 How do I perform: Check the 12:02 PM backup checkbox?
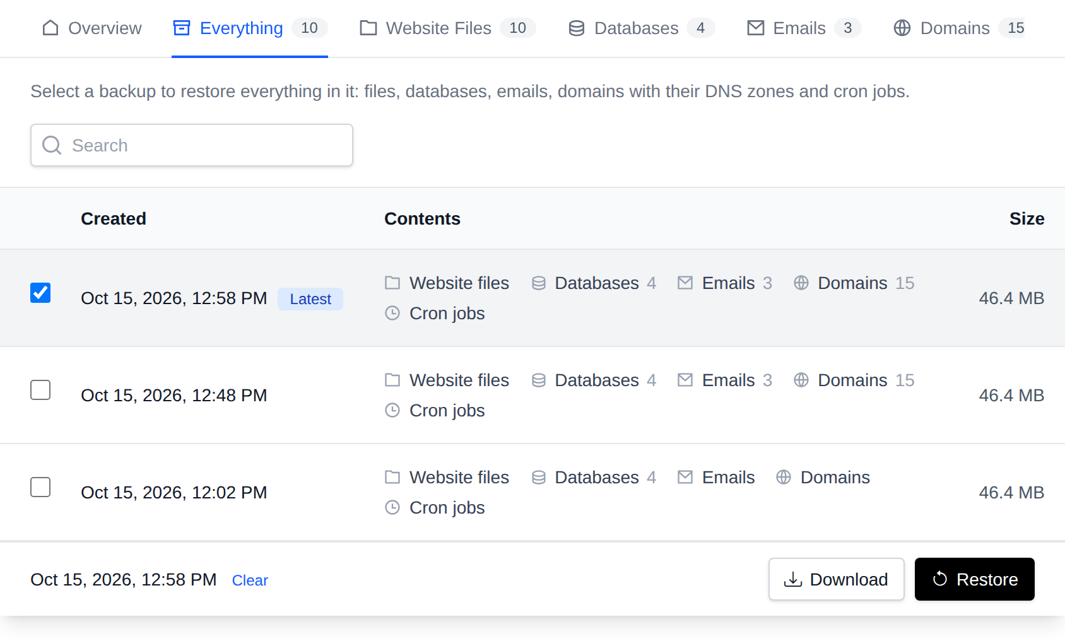coord(40,487)
